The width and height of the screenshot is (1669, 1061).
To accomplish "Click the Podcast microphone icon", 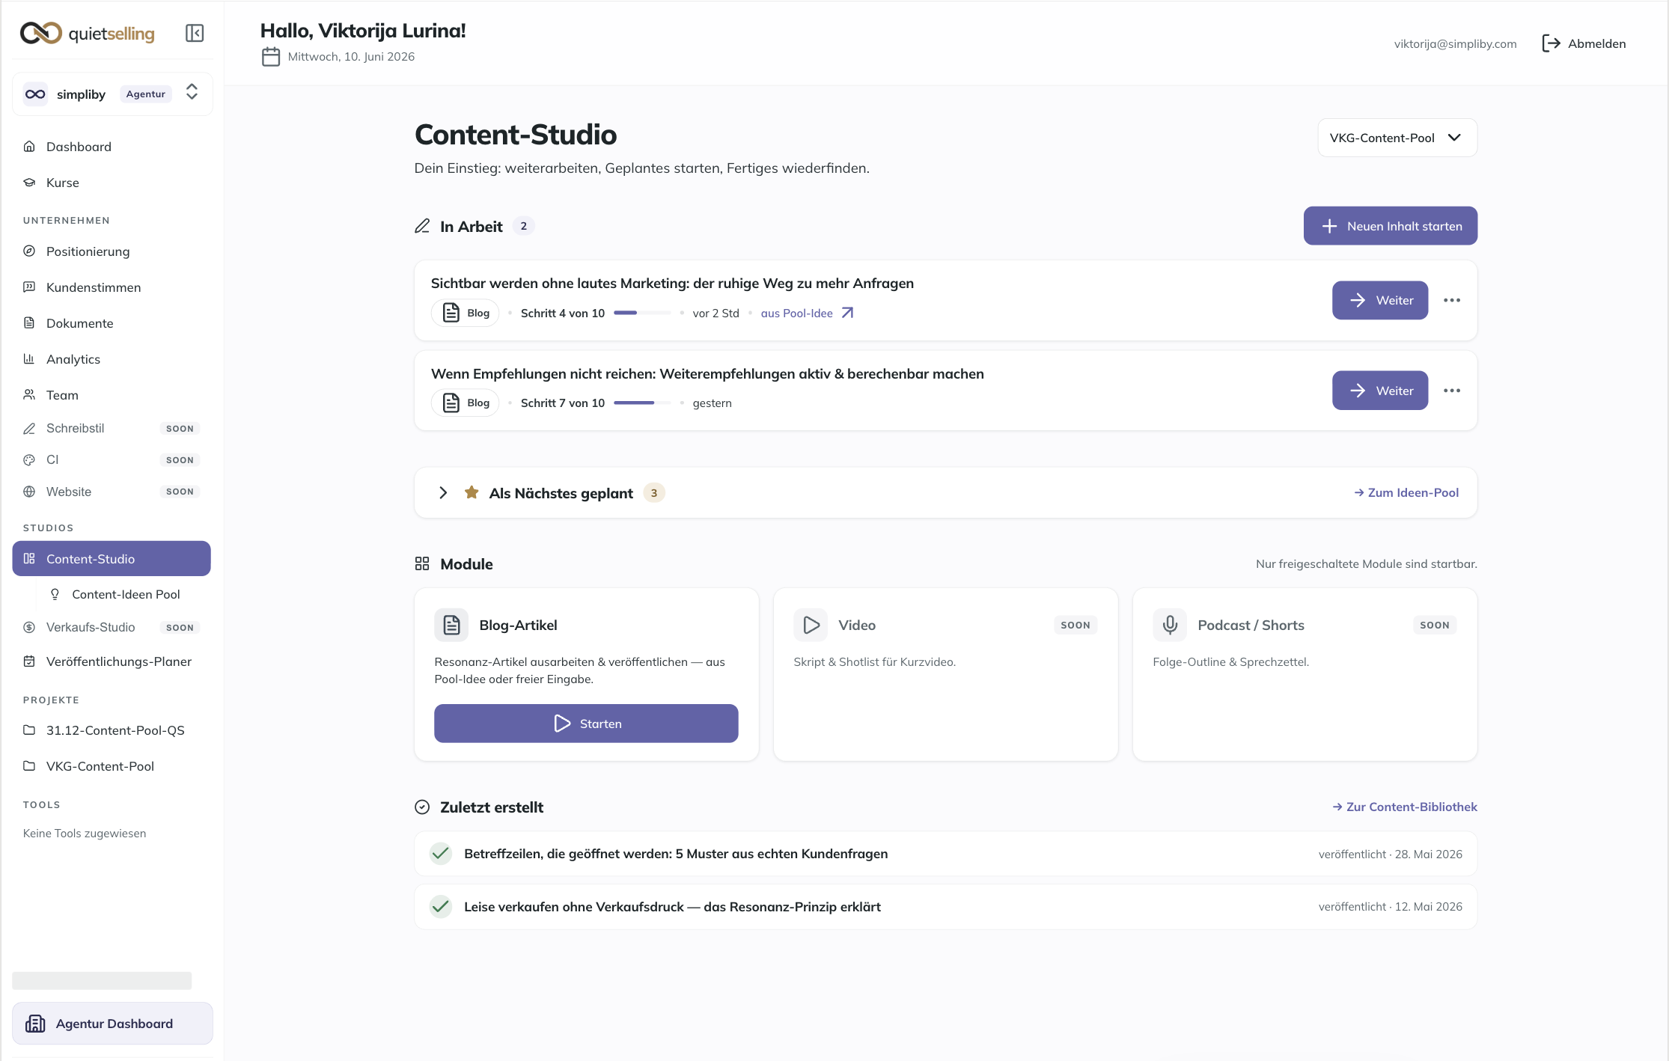I will point(1170,625).
